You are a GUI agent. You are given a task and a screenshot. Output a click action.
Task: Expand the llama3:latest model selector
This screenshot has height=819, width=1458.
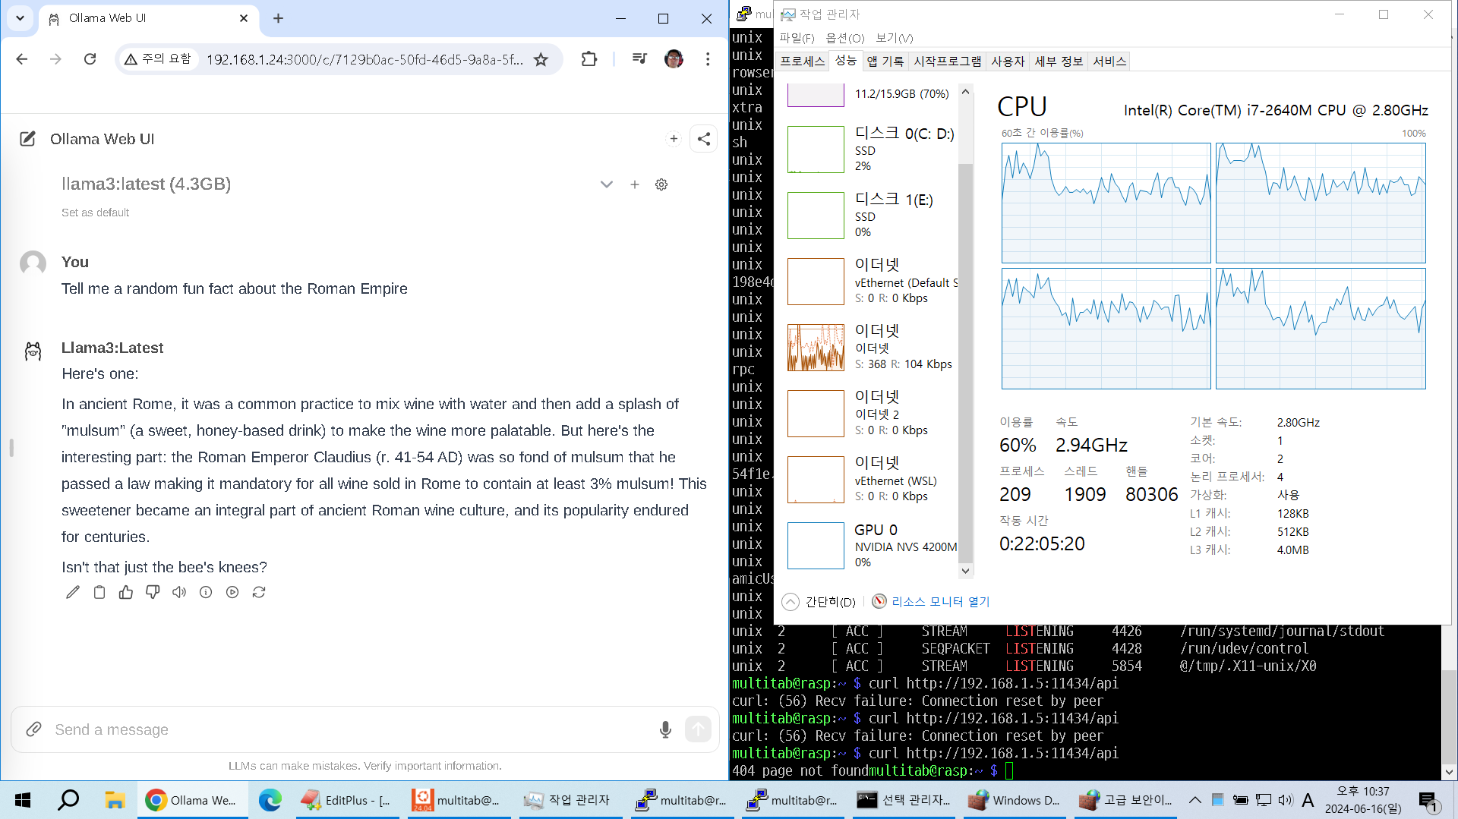coord(606,184)
